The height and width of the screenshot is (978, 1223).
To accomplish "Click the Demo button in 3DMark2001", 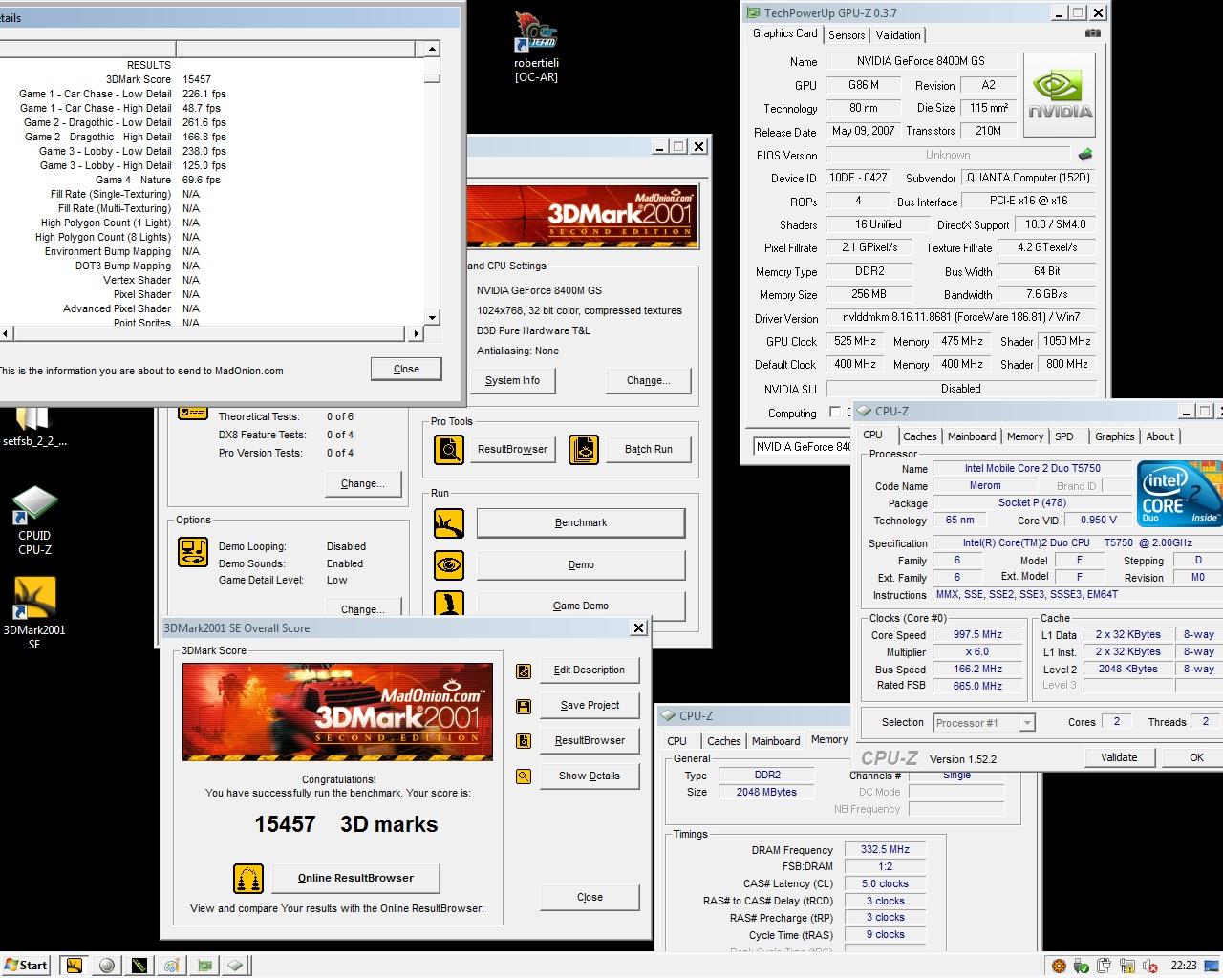I will (581, 564).
